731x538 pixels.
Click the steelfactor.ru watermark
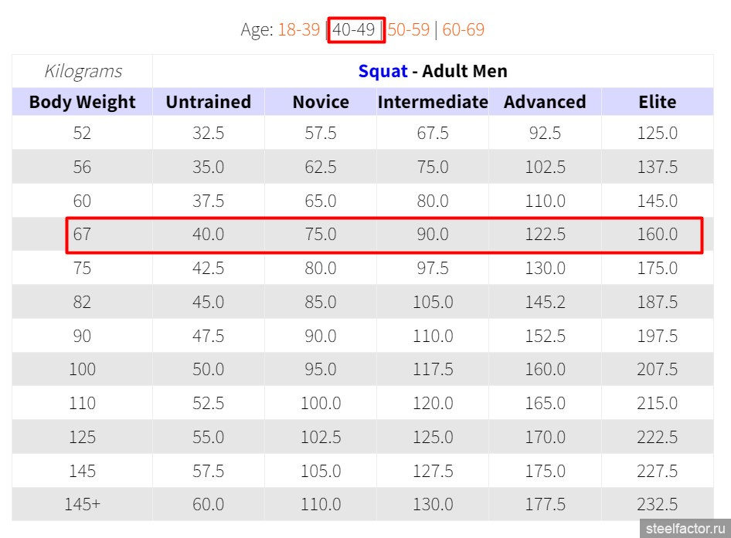pyautogui.click(x=685, y=529)
